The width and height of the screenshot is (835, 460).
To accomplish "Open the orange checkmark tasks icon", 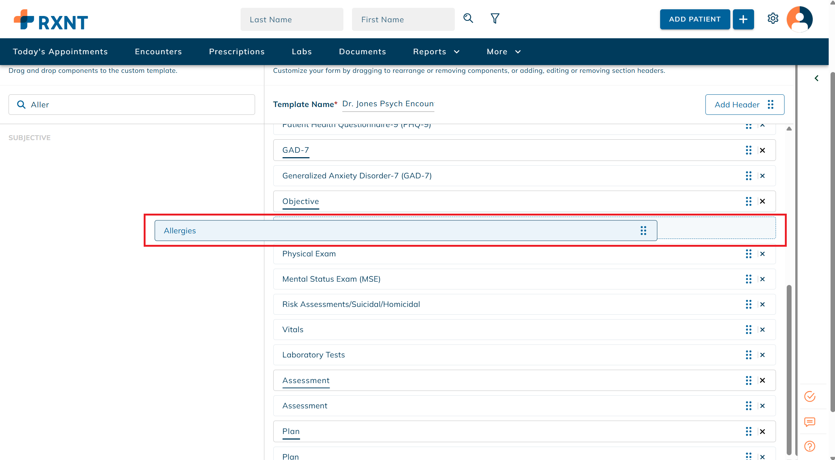I will coord(810,396).
